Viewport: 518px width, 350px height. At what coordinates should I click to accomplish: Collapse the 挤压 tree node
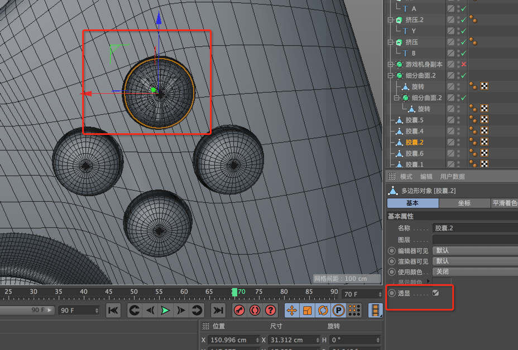pyautogui.click(x=391, y=42)
